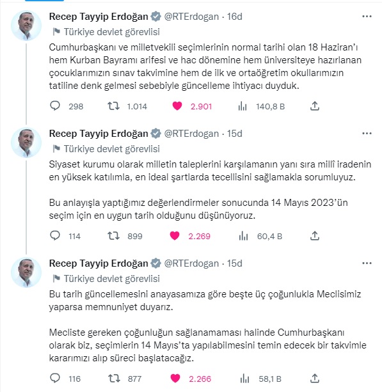Viewport: 382px width, 392px height.
Task: Open more options on the third tweet
Action: (x=367, y=263)
